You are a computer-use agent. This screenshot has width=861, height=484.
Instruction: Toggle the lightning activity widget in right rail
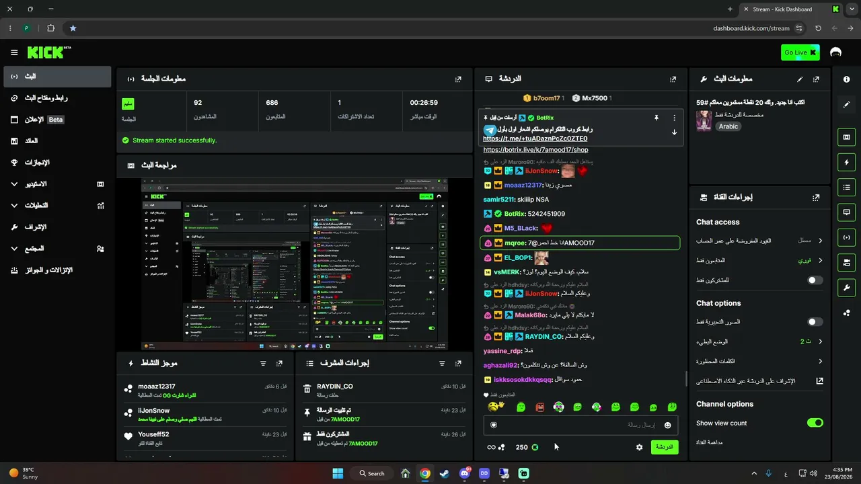click(846, 162)
